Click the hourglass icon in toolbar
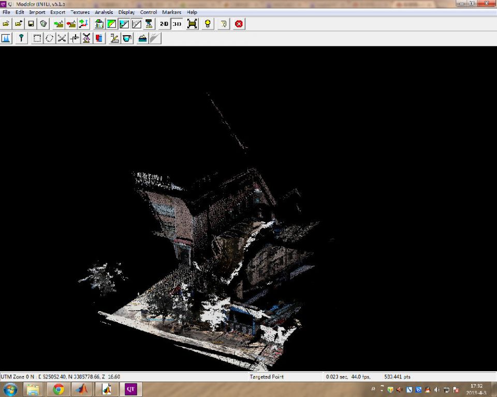Viewport: 497px width, 397px height. click(x=149, y=24)
